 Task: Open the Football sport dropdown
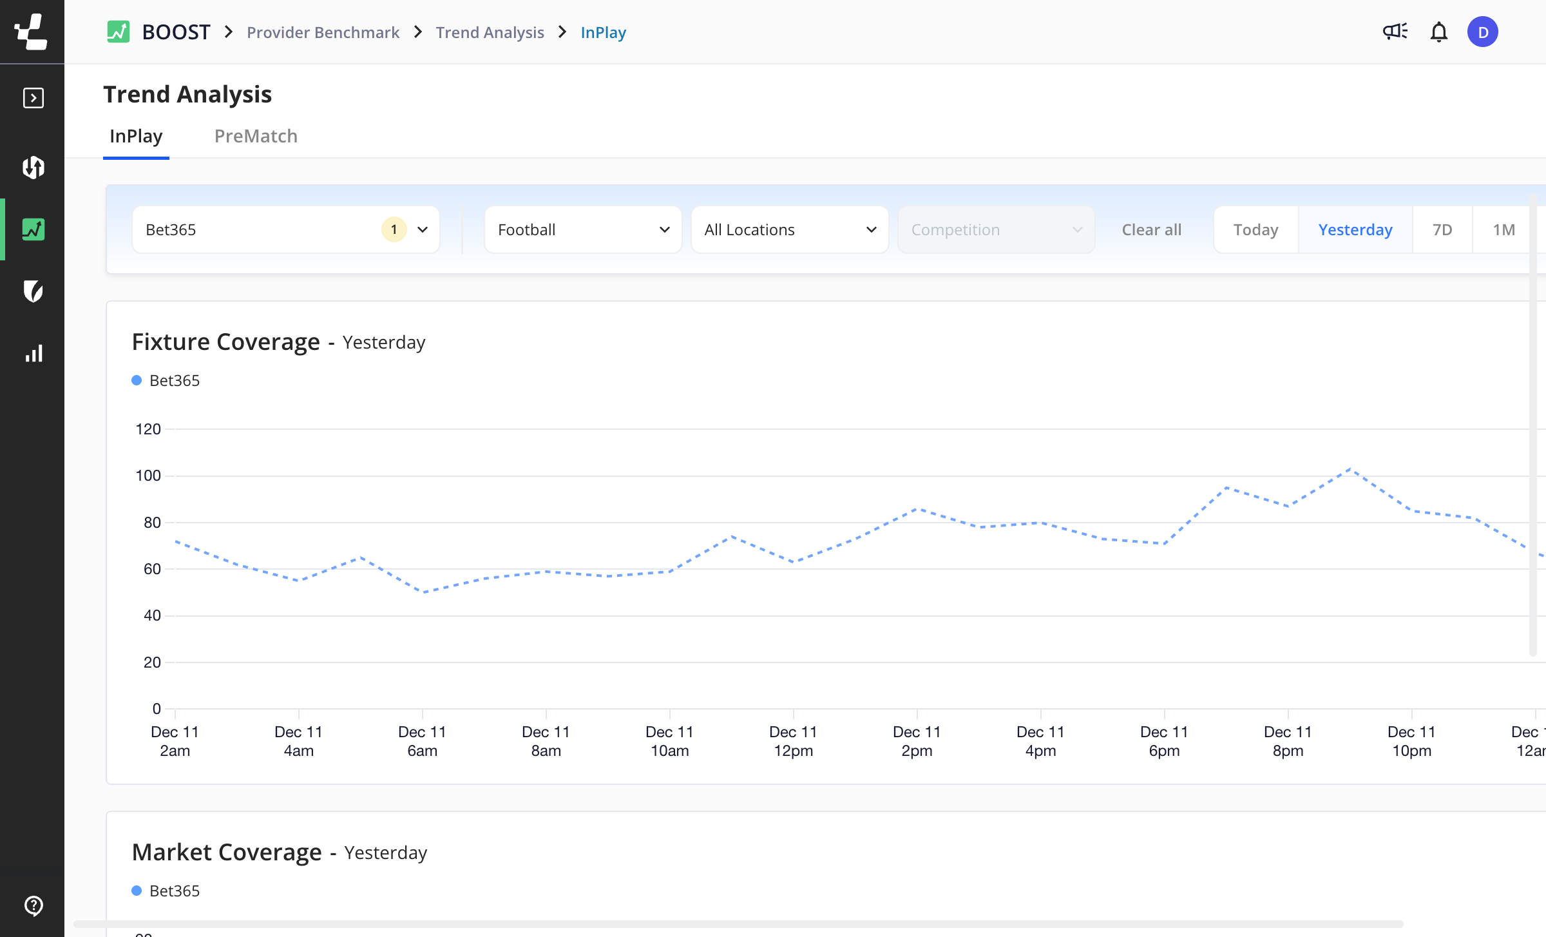pos(582,230)
